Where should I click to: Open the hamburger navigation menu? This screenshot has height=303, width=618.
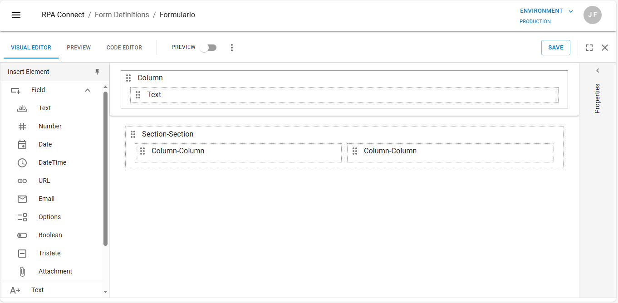[x=16, y=15]
